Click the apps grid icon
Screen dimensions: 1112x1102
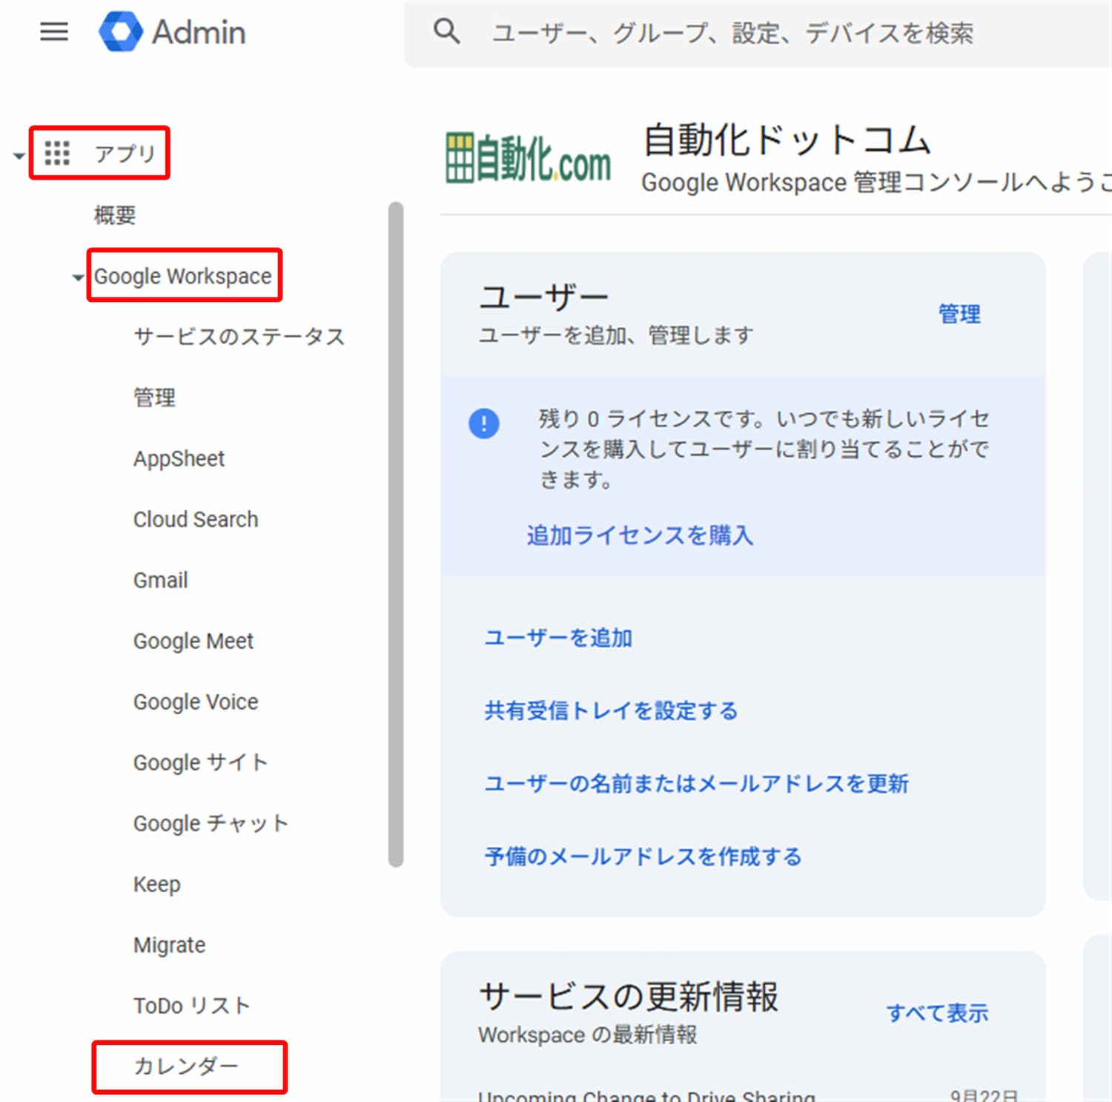click(57, 153)
